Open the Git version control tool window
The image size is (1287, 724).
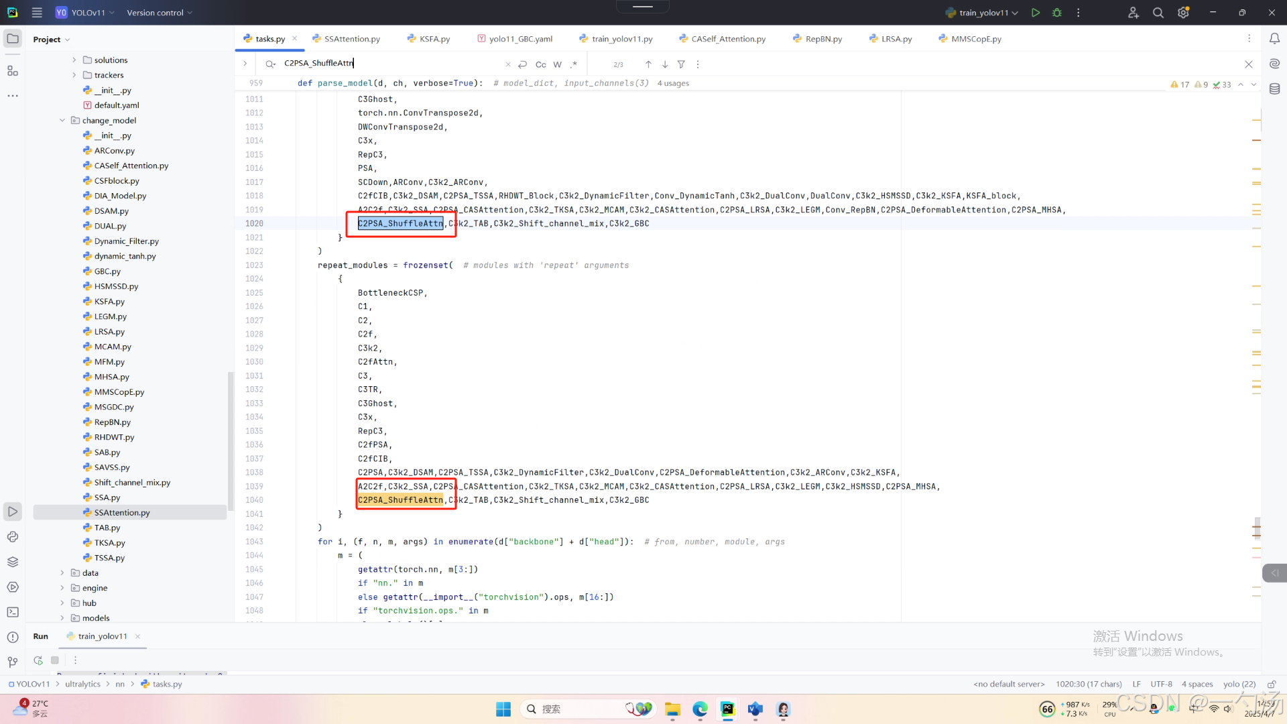point(13,662)
